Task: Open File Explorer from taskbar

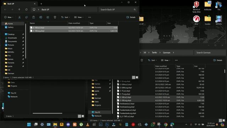Action: [55, 124]
